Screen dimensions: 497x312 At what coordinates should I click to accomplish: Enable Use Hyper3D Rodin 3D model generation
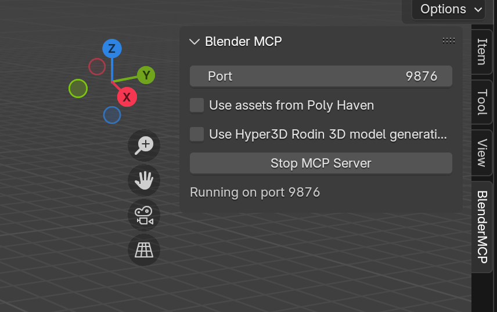tap(197, 135)
